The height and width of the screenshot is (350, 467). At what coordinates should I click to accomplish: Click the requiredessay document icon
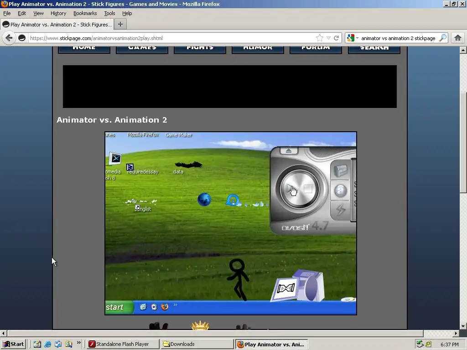coord(130,167)
